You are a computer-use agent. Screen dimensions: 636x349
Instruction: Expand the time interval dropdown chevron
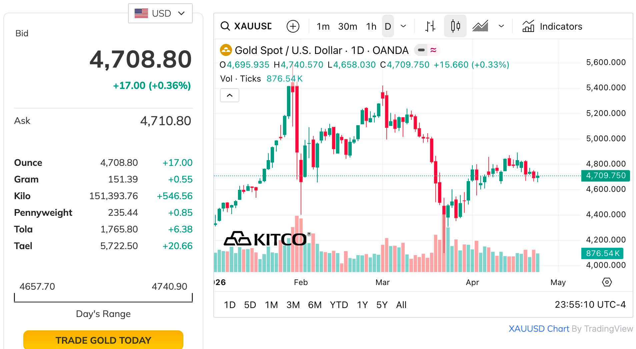tap(403, 26)
